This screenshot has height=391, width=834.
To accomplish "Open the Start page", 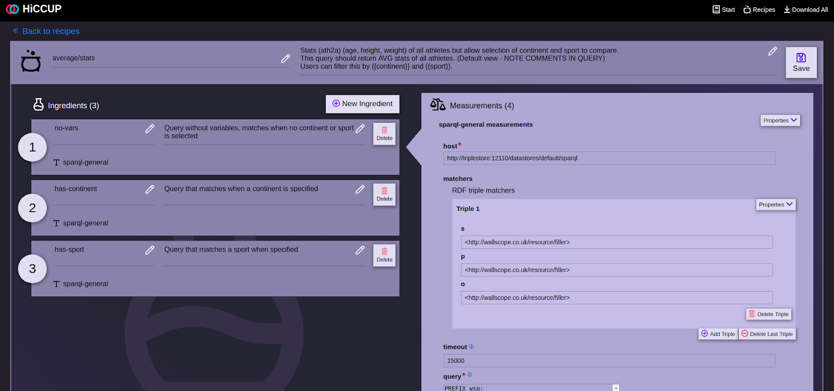I will point(723,9).
